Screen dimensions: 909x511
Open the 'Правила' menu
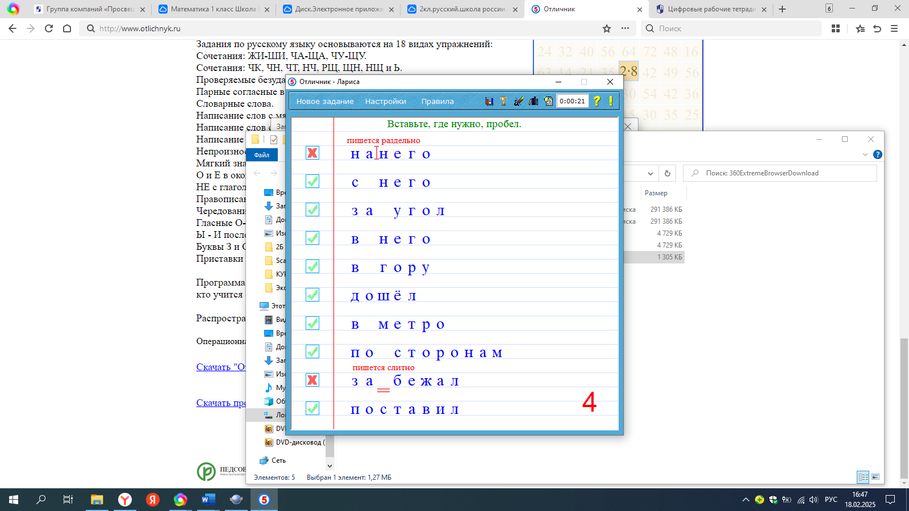pyautogui.click(x=437, y=102)
